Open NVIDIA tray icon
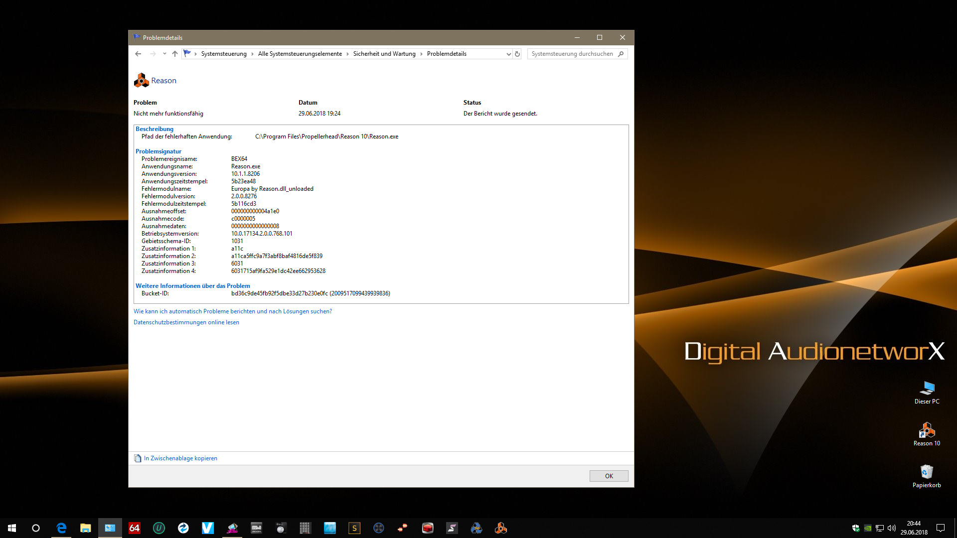Screen dimensions: 957x538 click(x=868, y=528)
